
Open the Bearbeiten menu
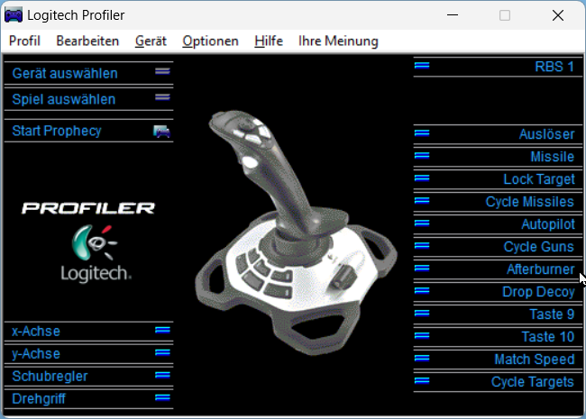[x=87, y=41]
